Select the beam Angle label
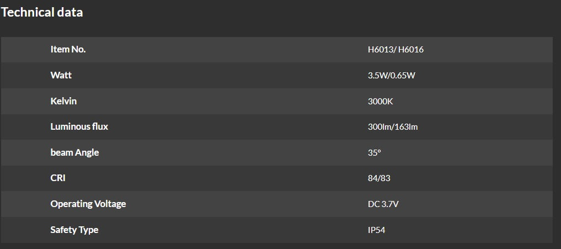 coord(74,152)
